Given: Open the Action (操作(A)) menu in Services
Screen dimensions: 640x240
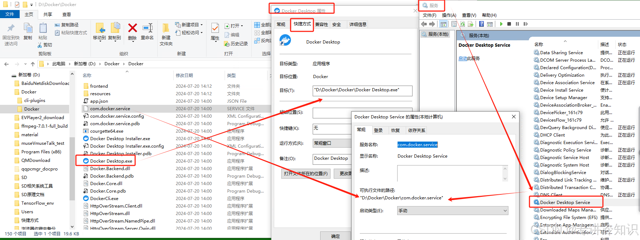Looking at the screenshot, I should pyautogui.click(x=449, y=15).
